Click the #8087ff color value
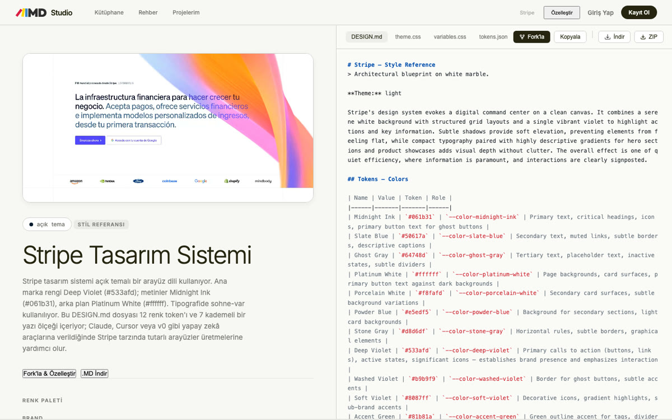Viewport: 672px width, 420px height. 416,398
